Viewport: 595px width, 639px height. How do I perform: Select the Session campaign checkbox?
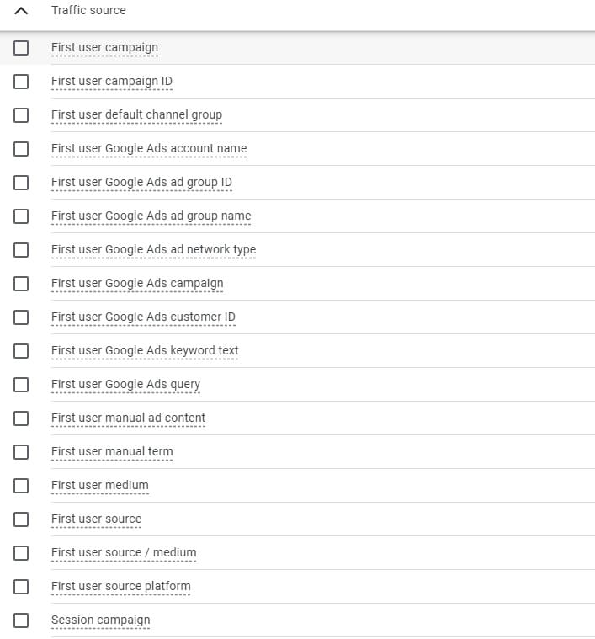click(x=21, y=620)
